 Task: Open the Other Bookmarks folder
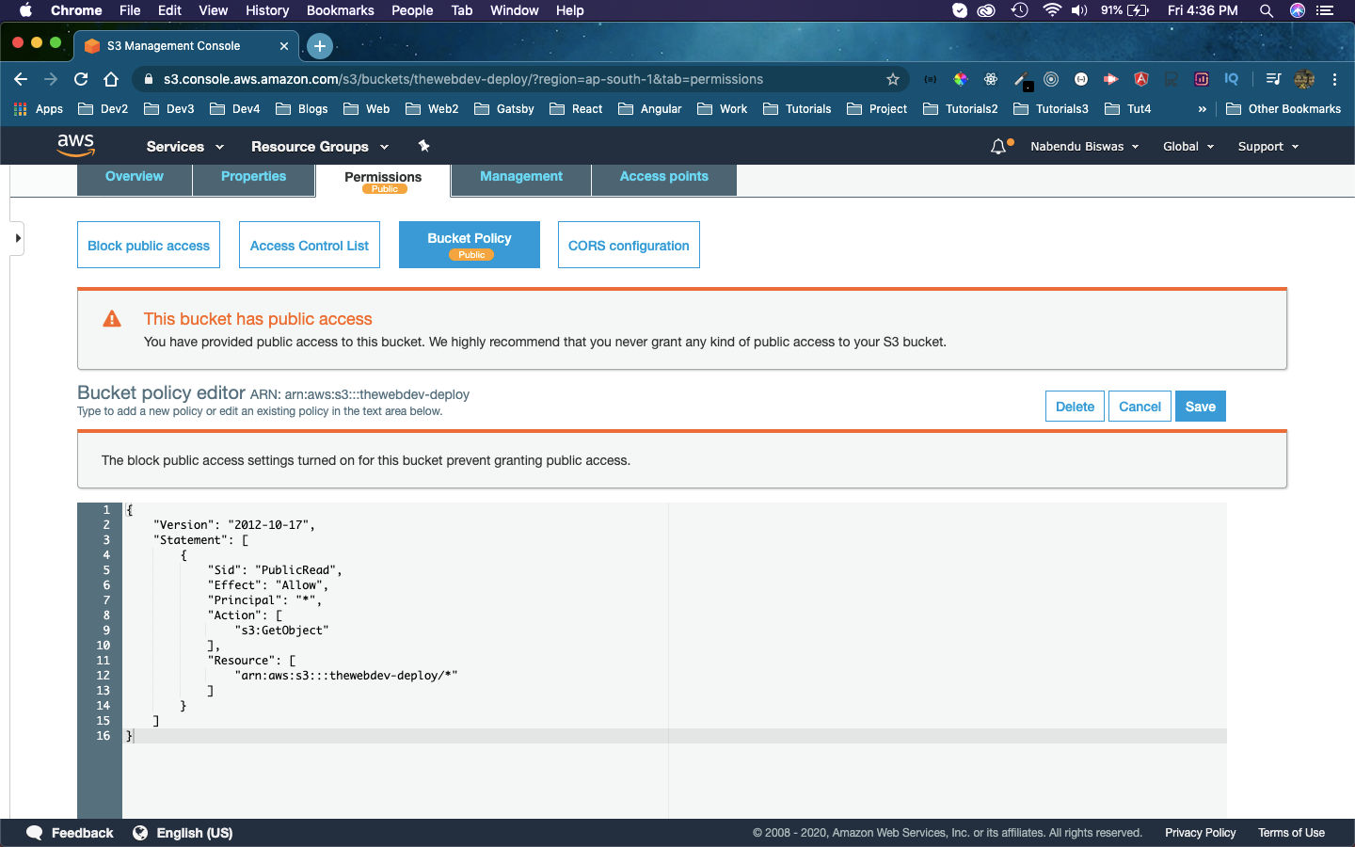(x=1283, y=109)
